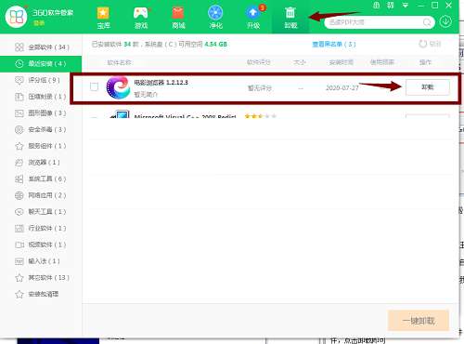The image size is (464, 344).
Task: Click the 电影浏览器 app logo
Action: click(x=118, y=87)
